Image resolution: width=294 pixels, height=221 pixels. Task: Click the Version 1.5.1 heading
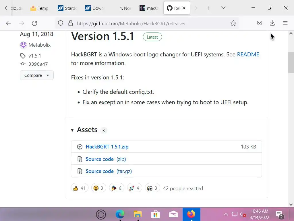pos(102,36)
